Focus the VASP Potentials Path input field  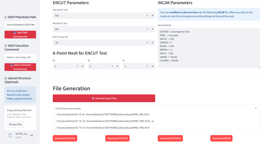point(20,25)
